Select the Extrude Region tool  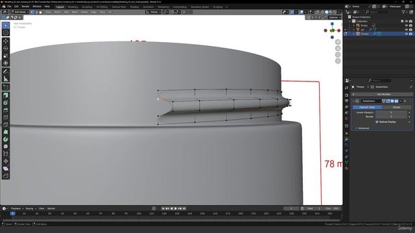(x=6, y=95)
